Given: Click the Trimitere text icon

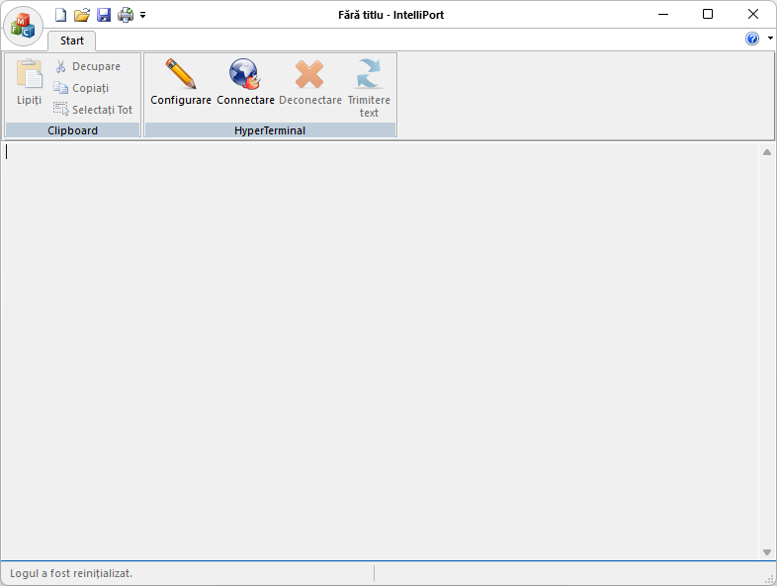Looking at the screenshot, I should (x=369, y=87).
